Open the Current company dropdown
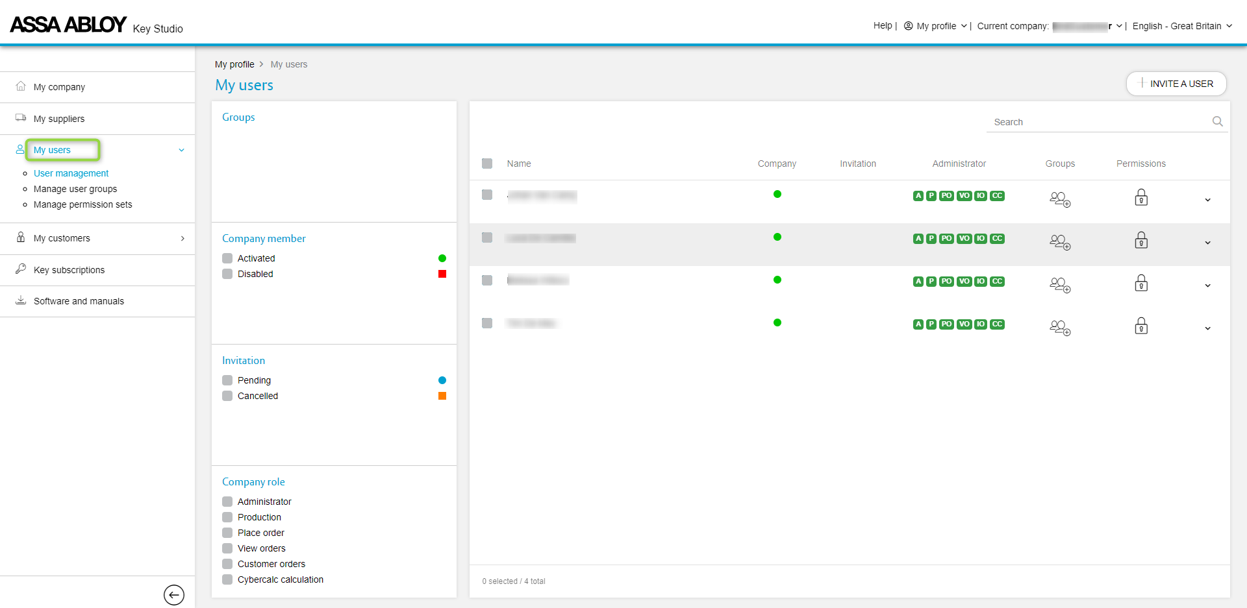This screenshot has width=1247, height=608. click(1050, 26)
